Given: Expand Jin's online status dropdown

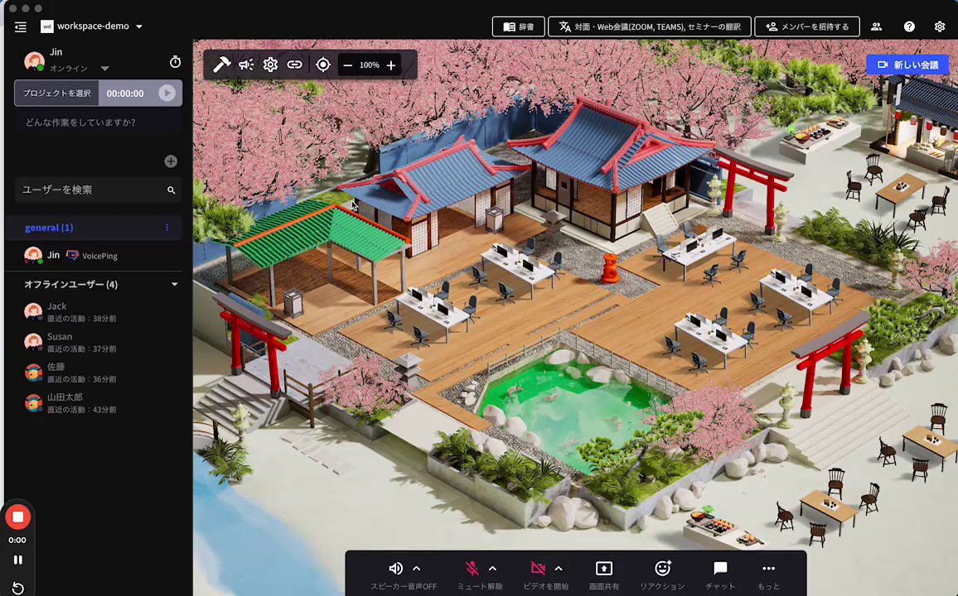Looking at the screenshot, I should coord(104,69).
